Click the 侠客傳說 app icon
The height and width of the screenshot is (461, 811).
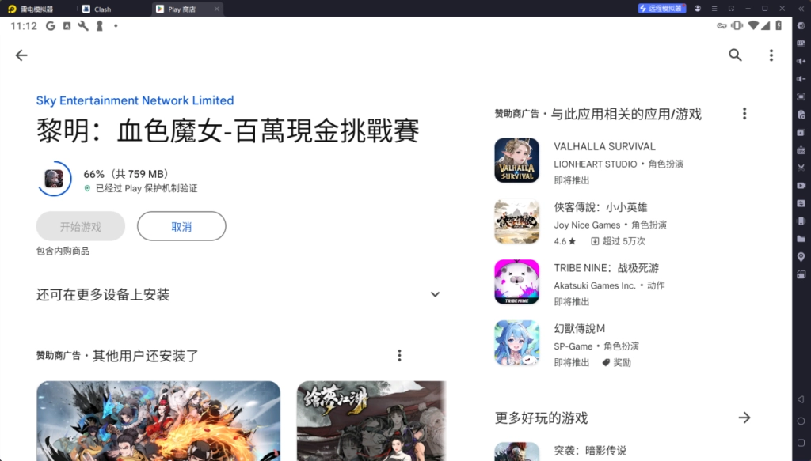(516, 221)
